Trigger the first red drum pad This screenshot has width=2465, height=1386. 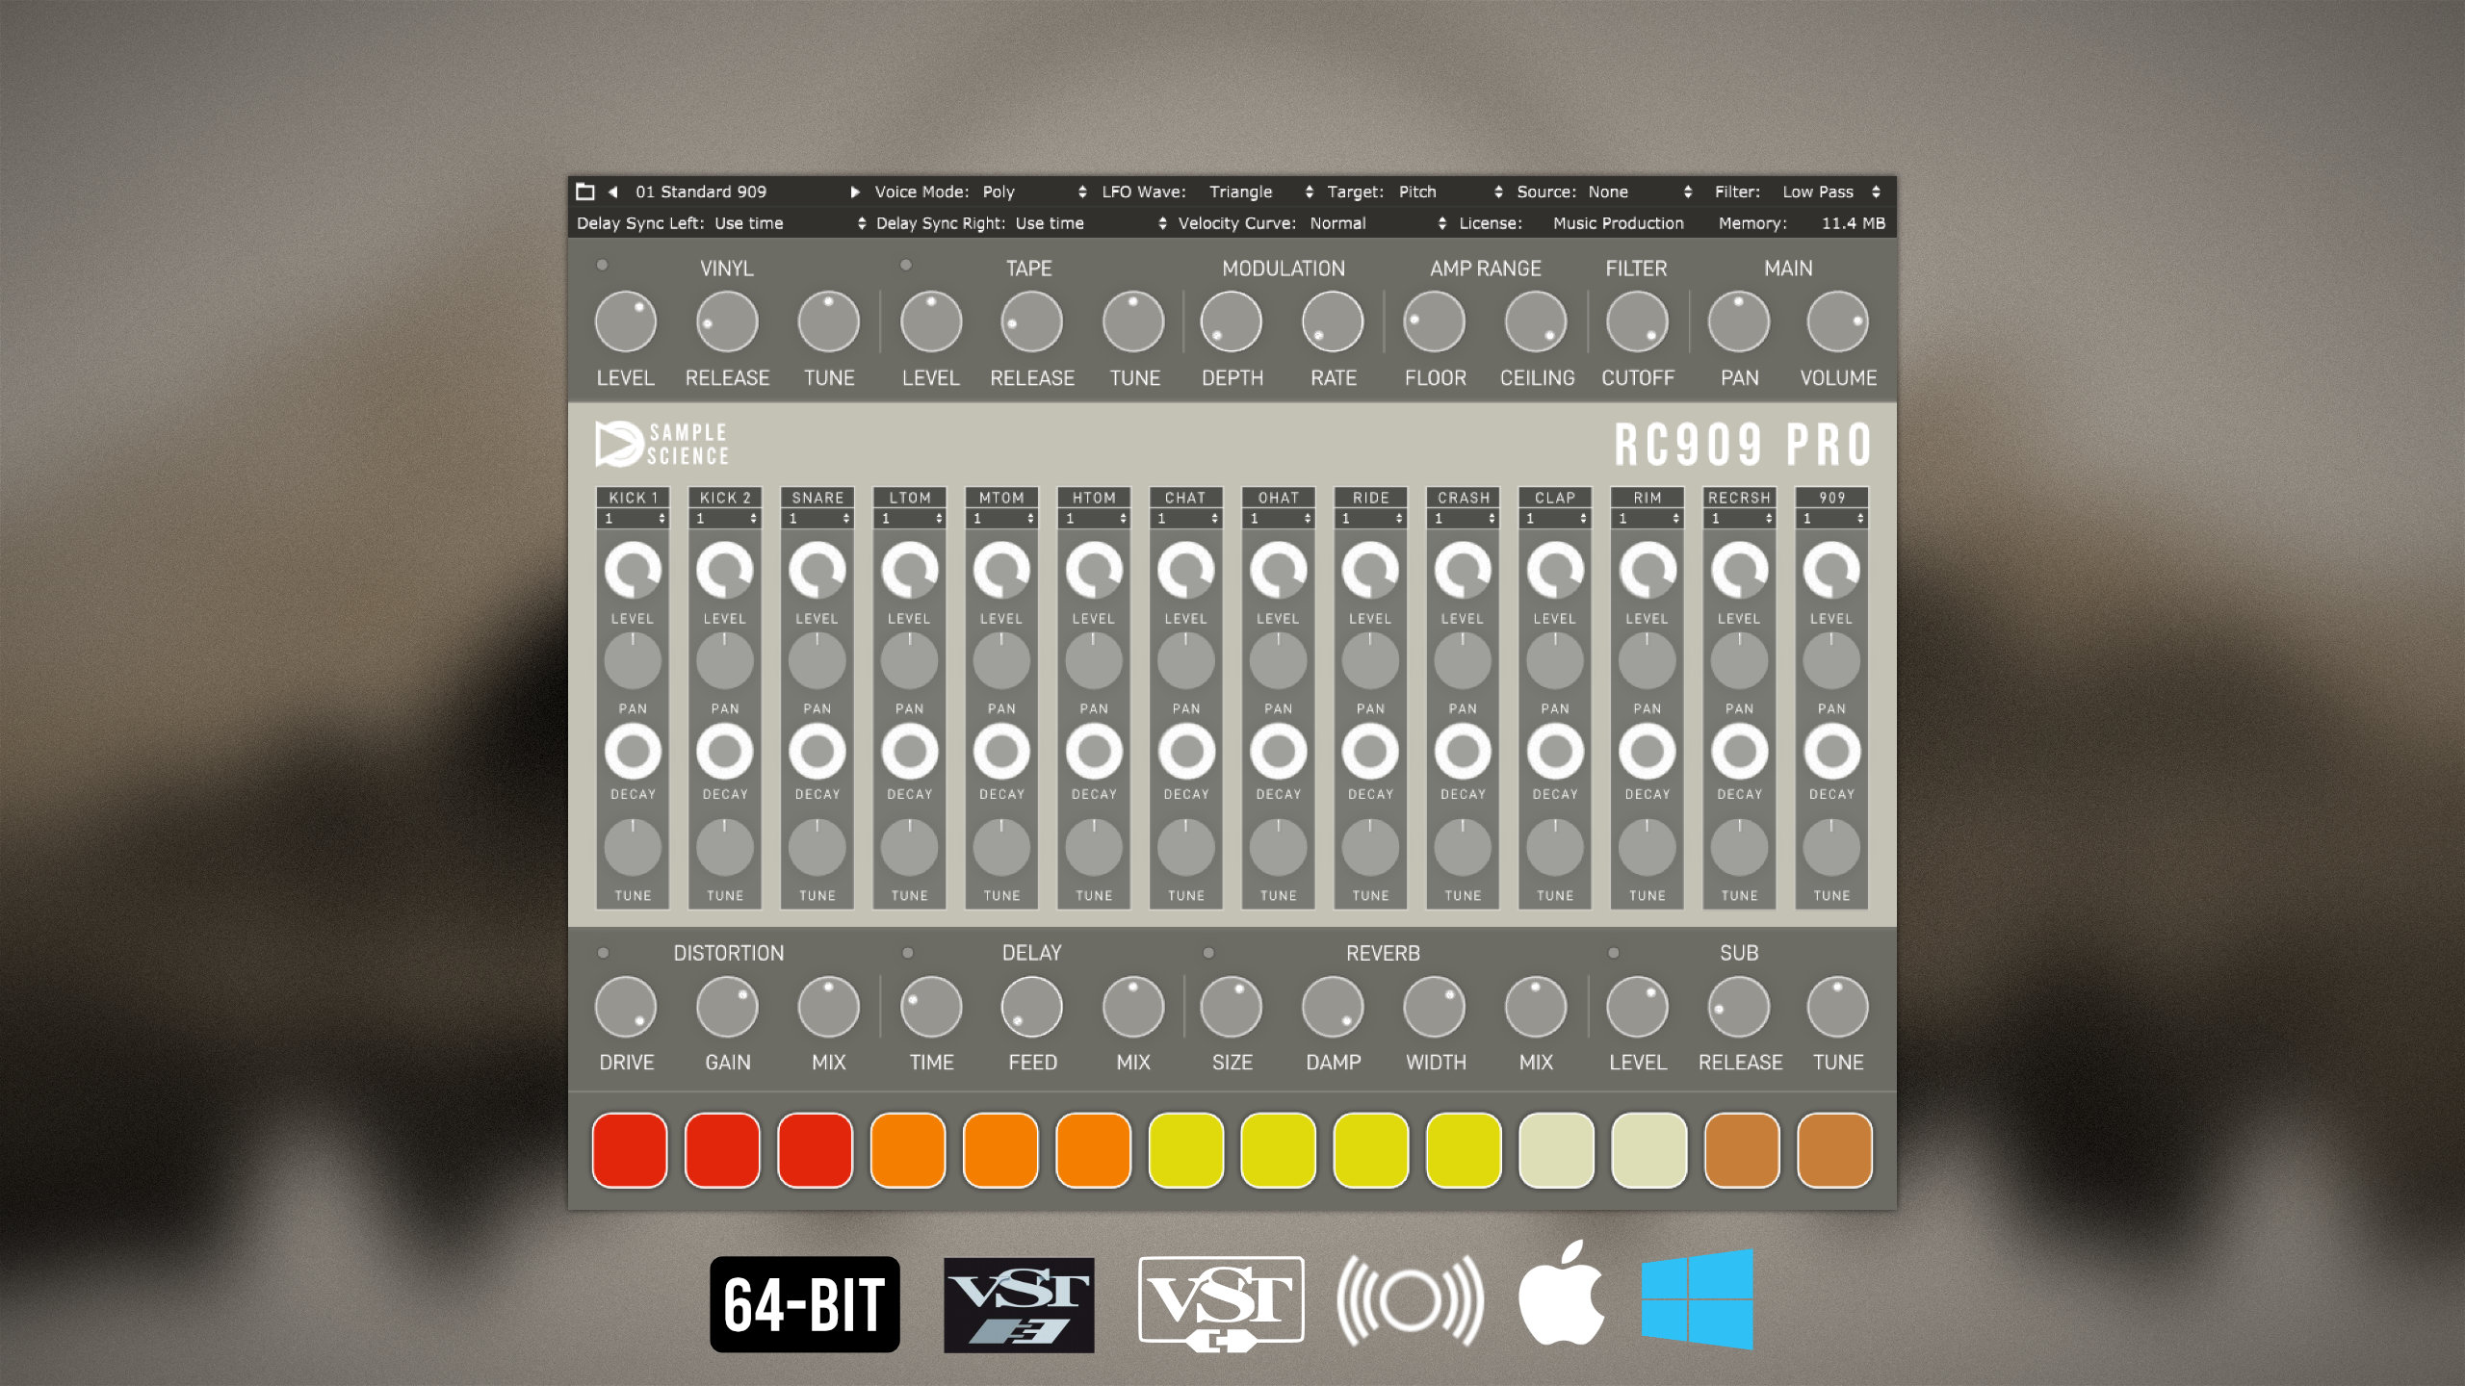click(x=630, y=1150)
